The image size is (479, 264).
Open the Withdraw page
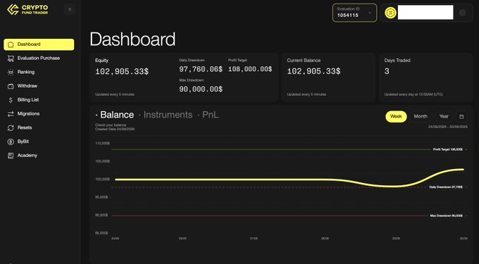(27, 86)
